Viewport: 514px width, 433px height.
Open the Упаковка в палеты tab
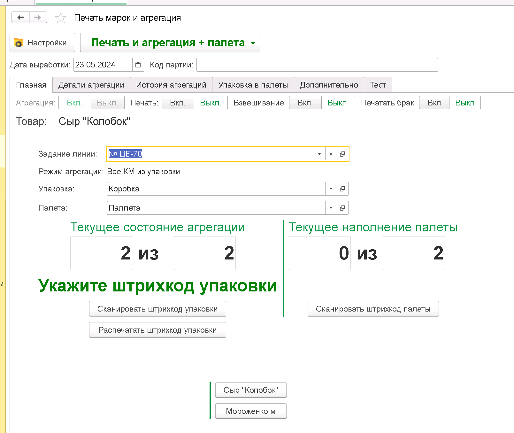[253, 85]
